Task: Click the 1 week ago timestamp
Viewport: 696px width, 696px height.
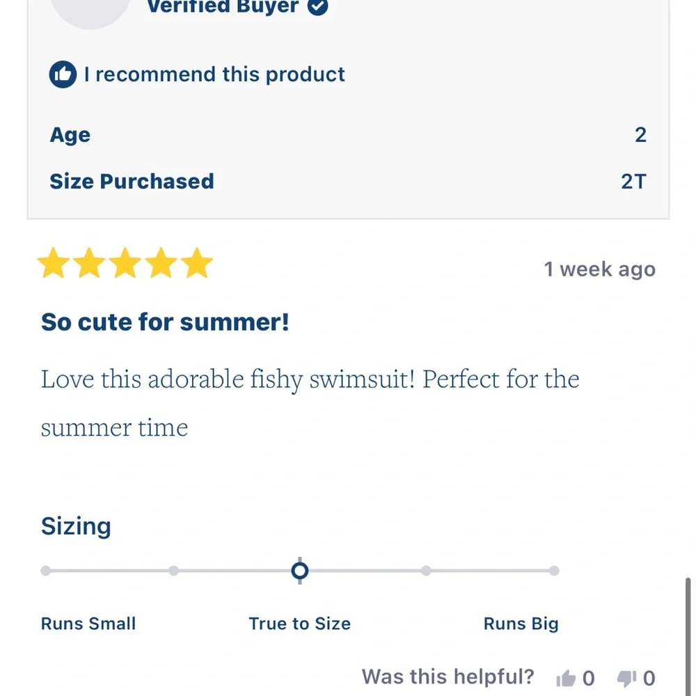Action: point(600,269)
